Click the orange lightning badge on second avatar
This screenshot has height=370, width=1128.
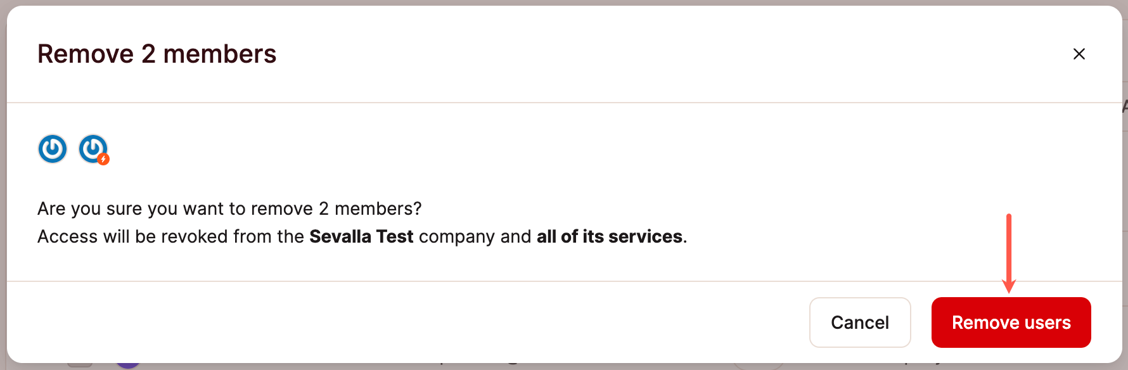(x=103, y=158)
